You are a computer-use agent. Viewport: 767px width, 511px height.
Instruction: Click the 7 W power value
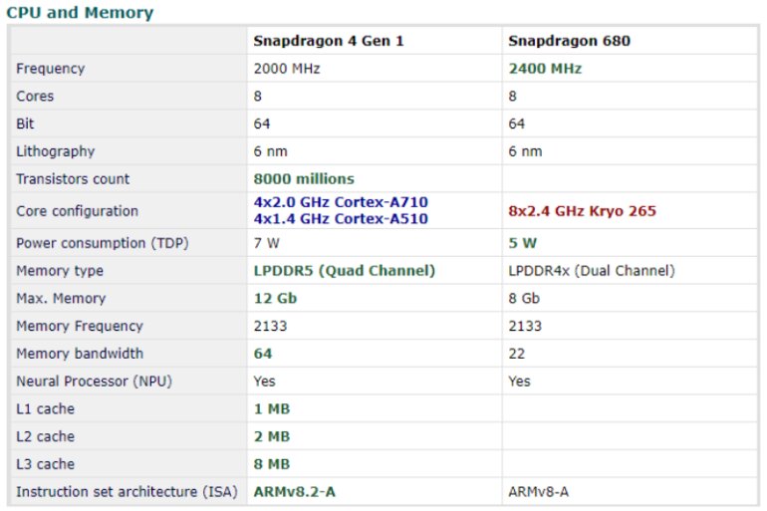(x=267, y=243)
